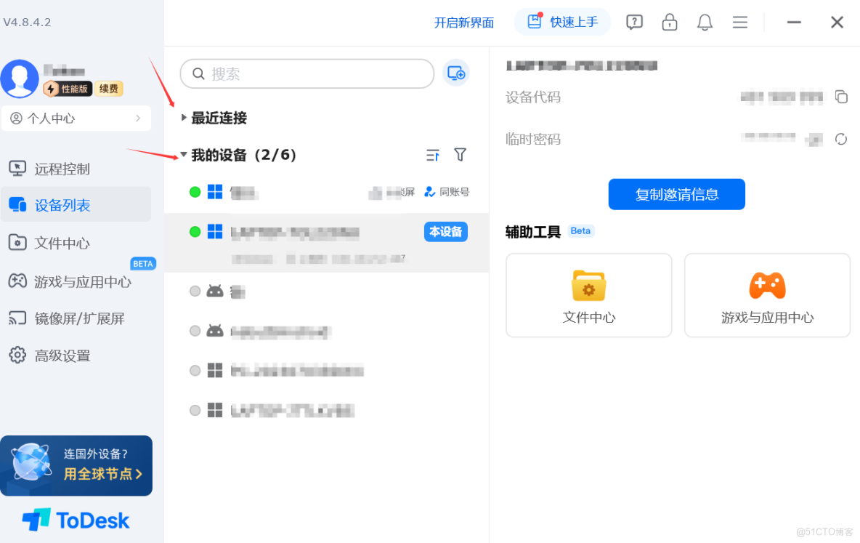Open 文件中心 from the 辅助工具 card
860x543 pixels.
point(588,295)
